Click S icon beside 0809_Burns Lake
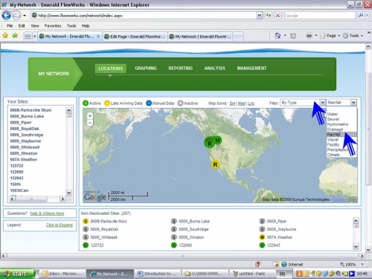This screenshot has width=372, height=279. tap(174, 221)
